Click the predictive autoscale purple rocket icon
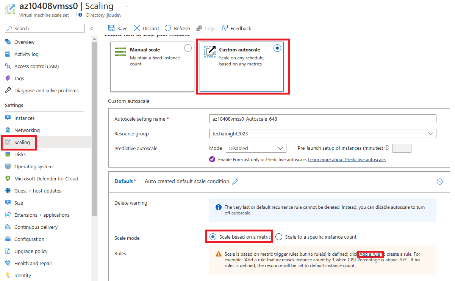Screen dimensions: 455x281 click(212, 159)
